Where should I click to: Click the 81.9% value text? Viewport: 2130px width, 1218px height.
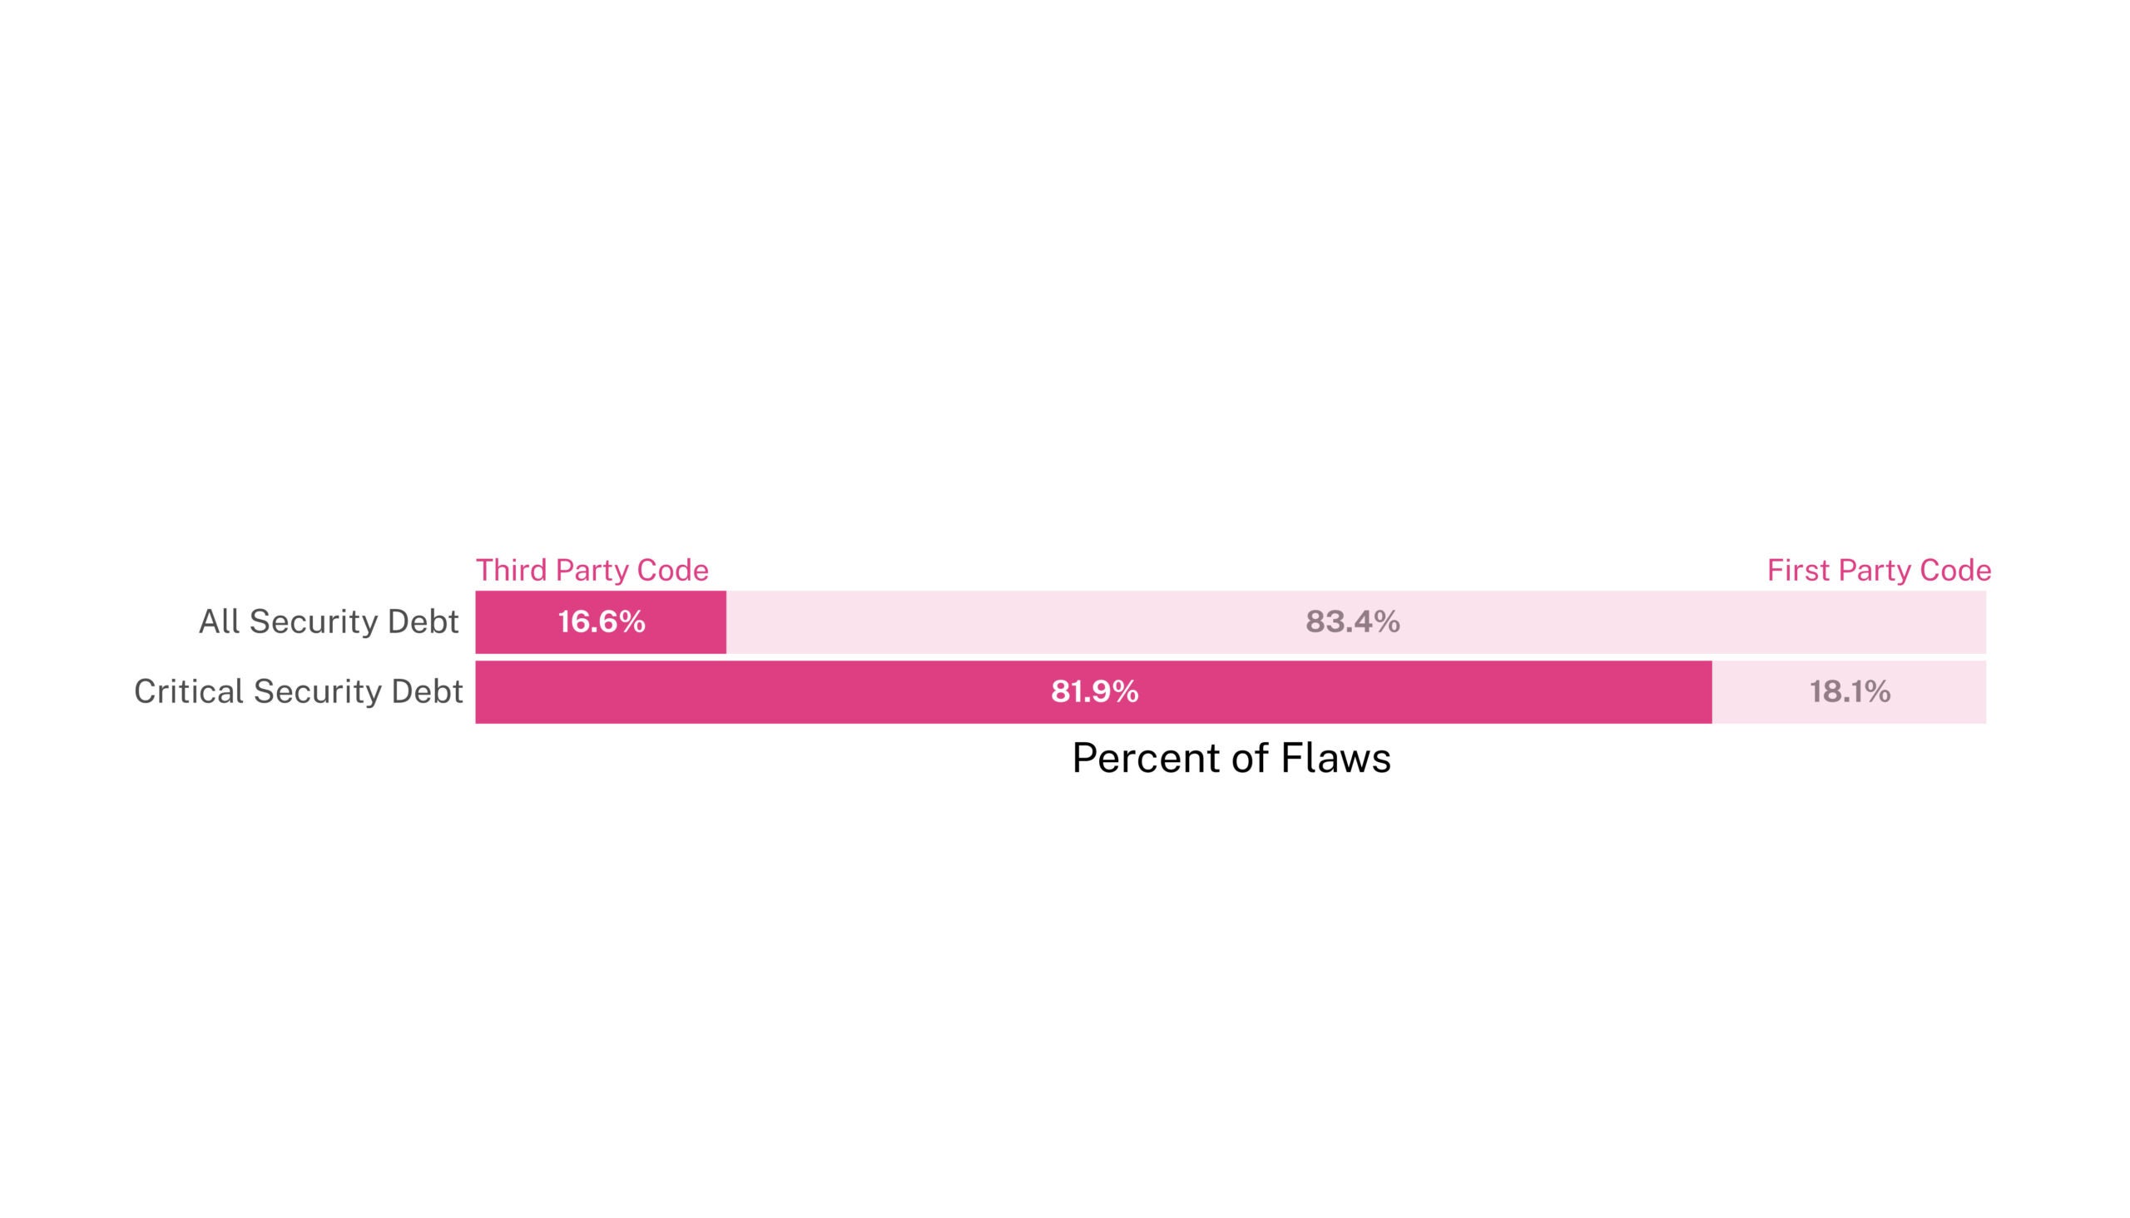[x=1093, y=692]
